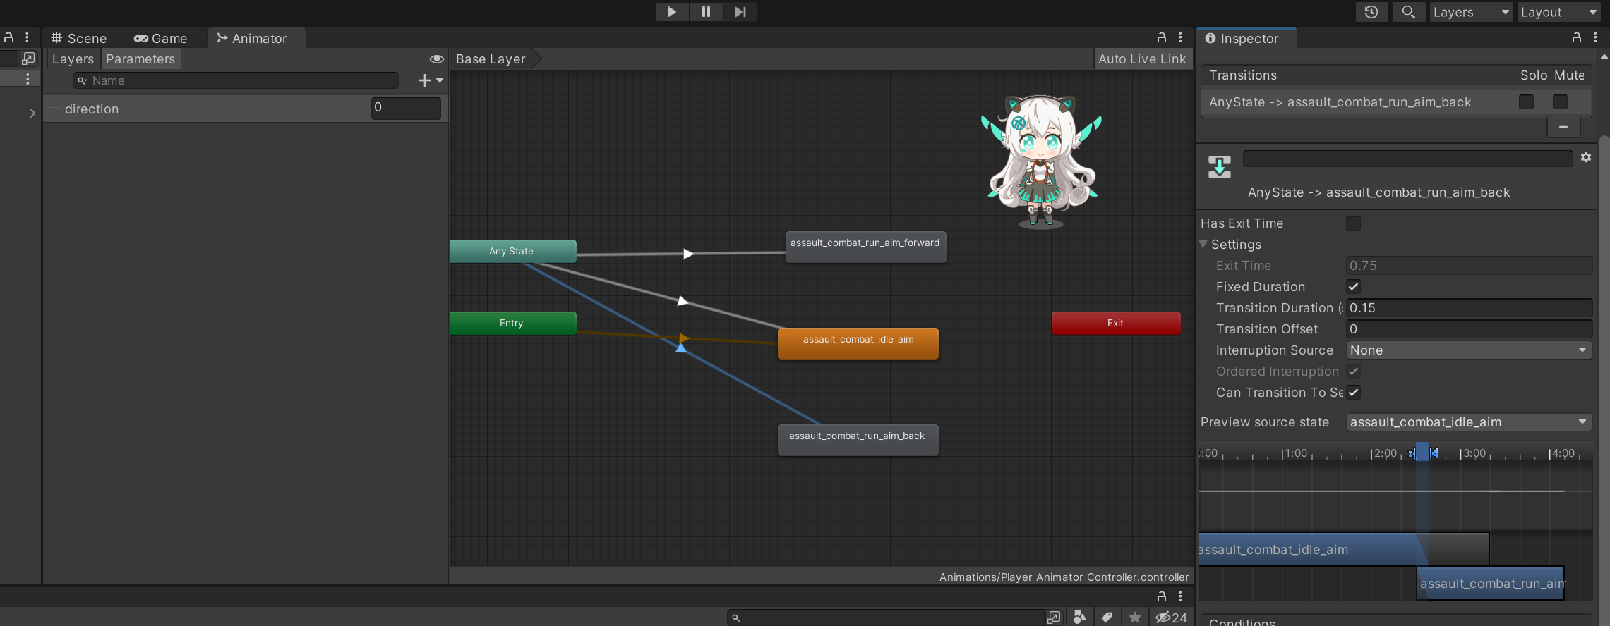Expand the chevron in the left panel
The image size is (1610, 626).
point(32,113)
